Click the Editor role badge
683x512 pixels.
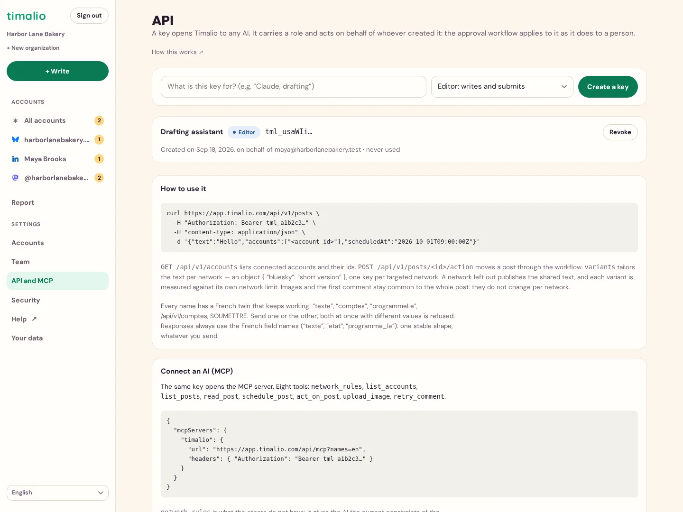[x=244, y=132]
